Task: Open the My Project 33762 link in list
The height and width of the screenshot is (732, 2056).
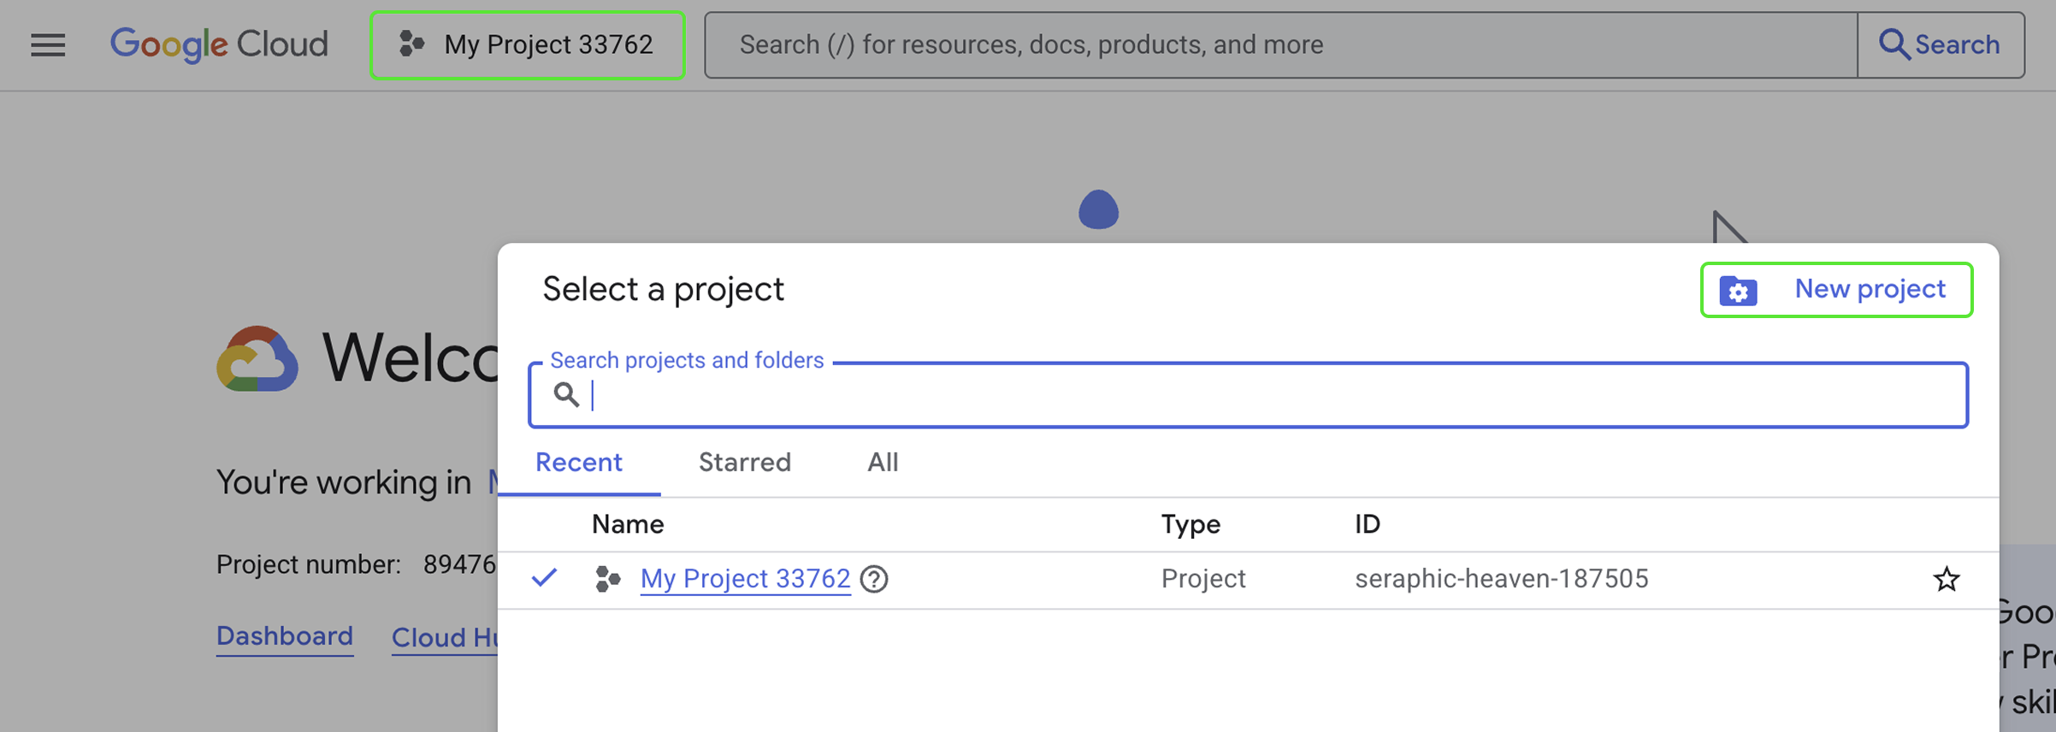Action: click(746, 579)
